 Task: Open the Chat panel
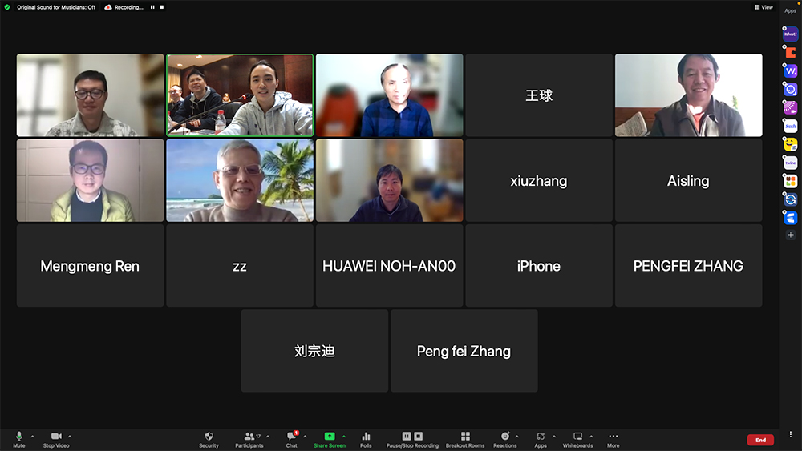point(292,439)
